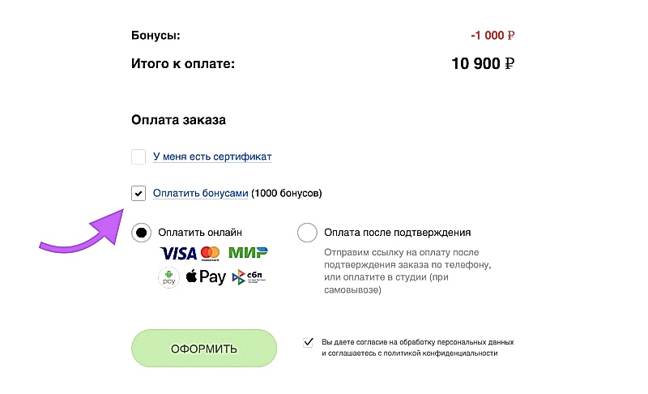Select the green МИР payment logo
Image resolution: width=648 pixels, height=394 pixels.
pyautogui.click(x=248, y=253)
